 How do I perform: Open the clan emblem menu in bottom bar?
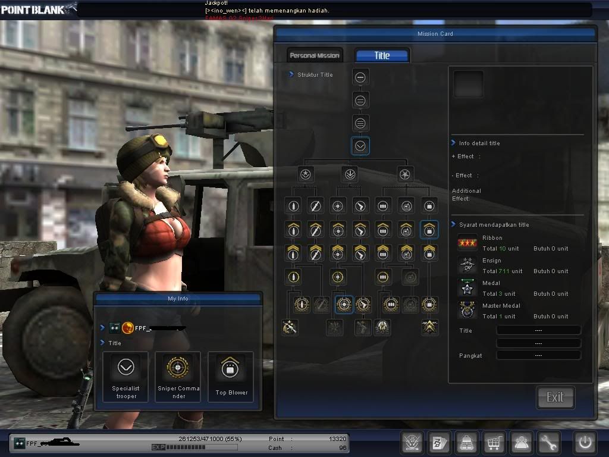(x=412, y=442)
